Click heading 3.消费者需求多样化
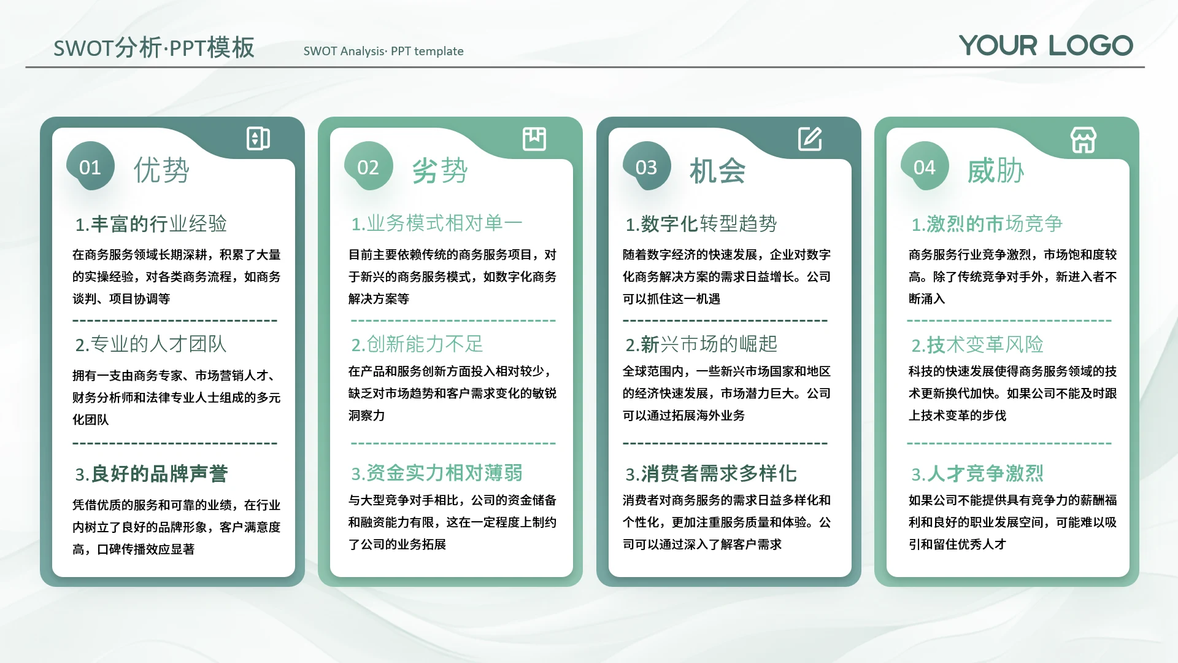 click(710, 473)
